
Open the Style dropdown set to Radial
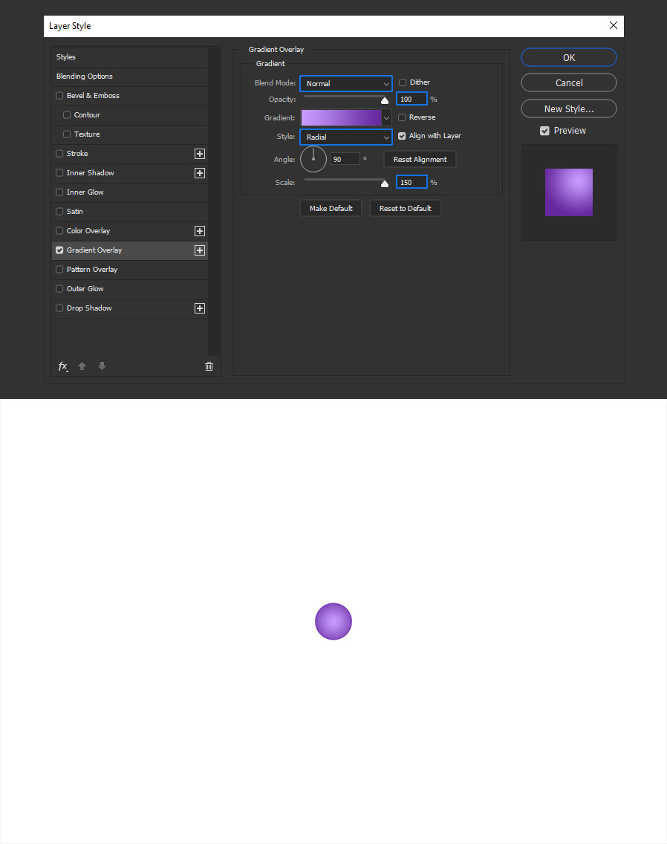346,137
